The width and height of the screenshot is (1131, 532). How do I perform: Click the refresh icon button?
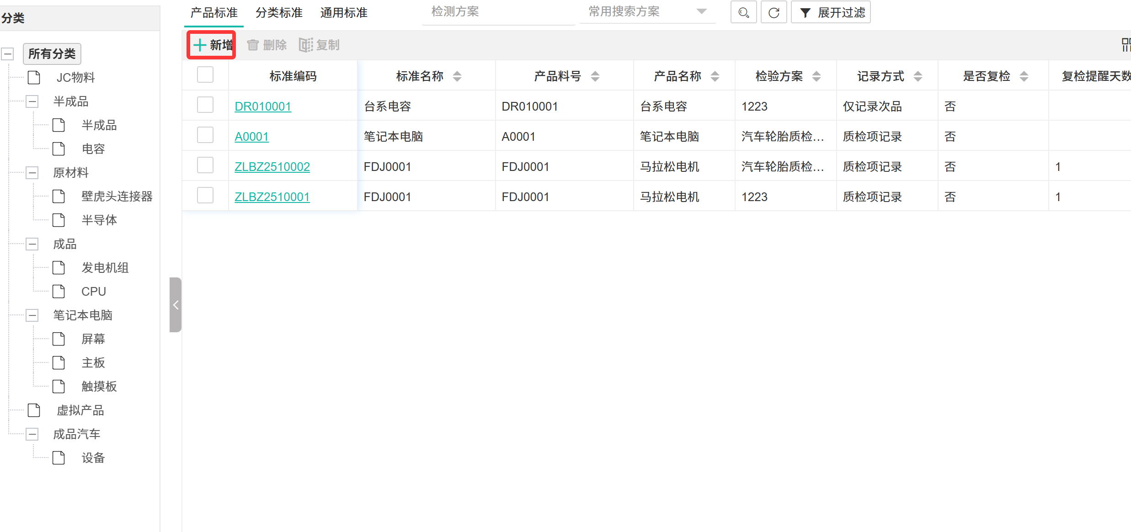point(774,12)
